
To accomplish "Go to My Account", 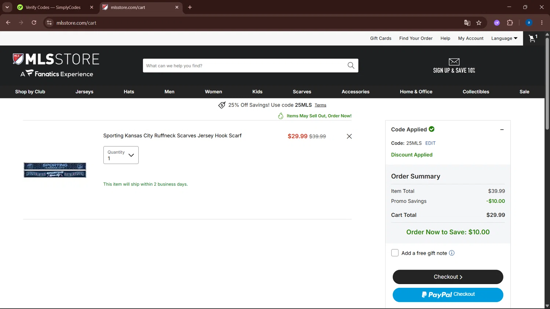I will click(471, 38).
